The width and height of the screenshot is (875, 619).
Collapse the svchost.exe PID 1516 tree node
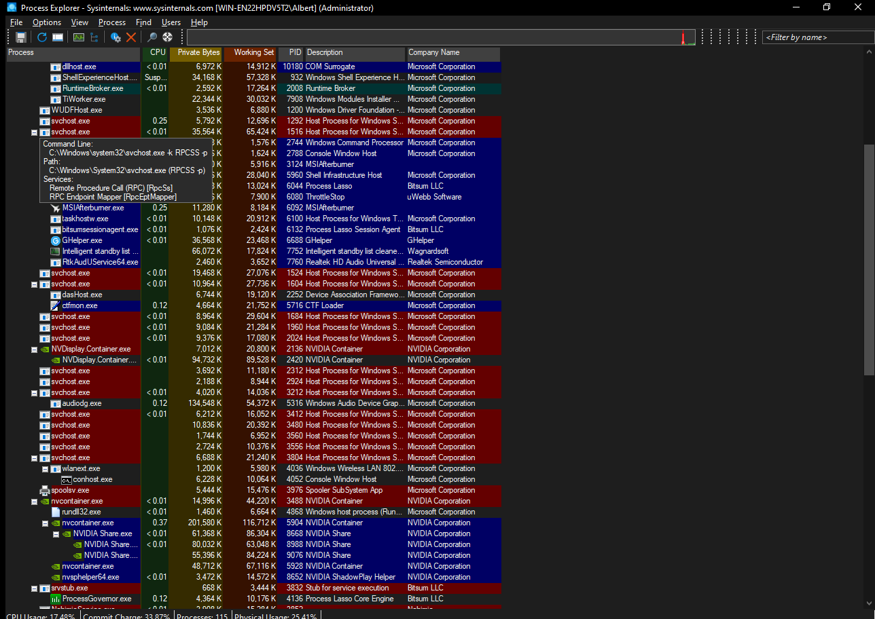click(35, 132)
